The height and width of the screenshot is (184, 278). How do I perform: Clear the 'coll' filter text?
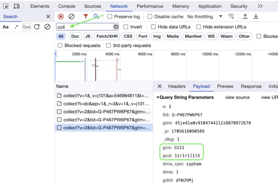point(116,27)
